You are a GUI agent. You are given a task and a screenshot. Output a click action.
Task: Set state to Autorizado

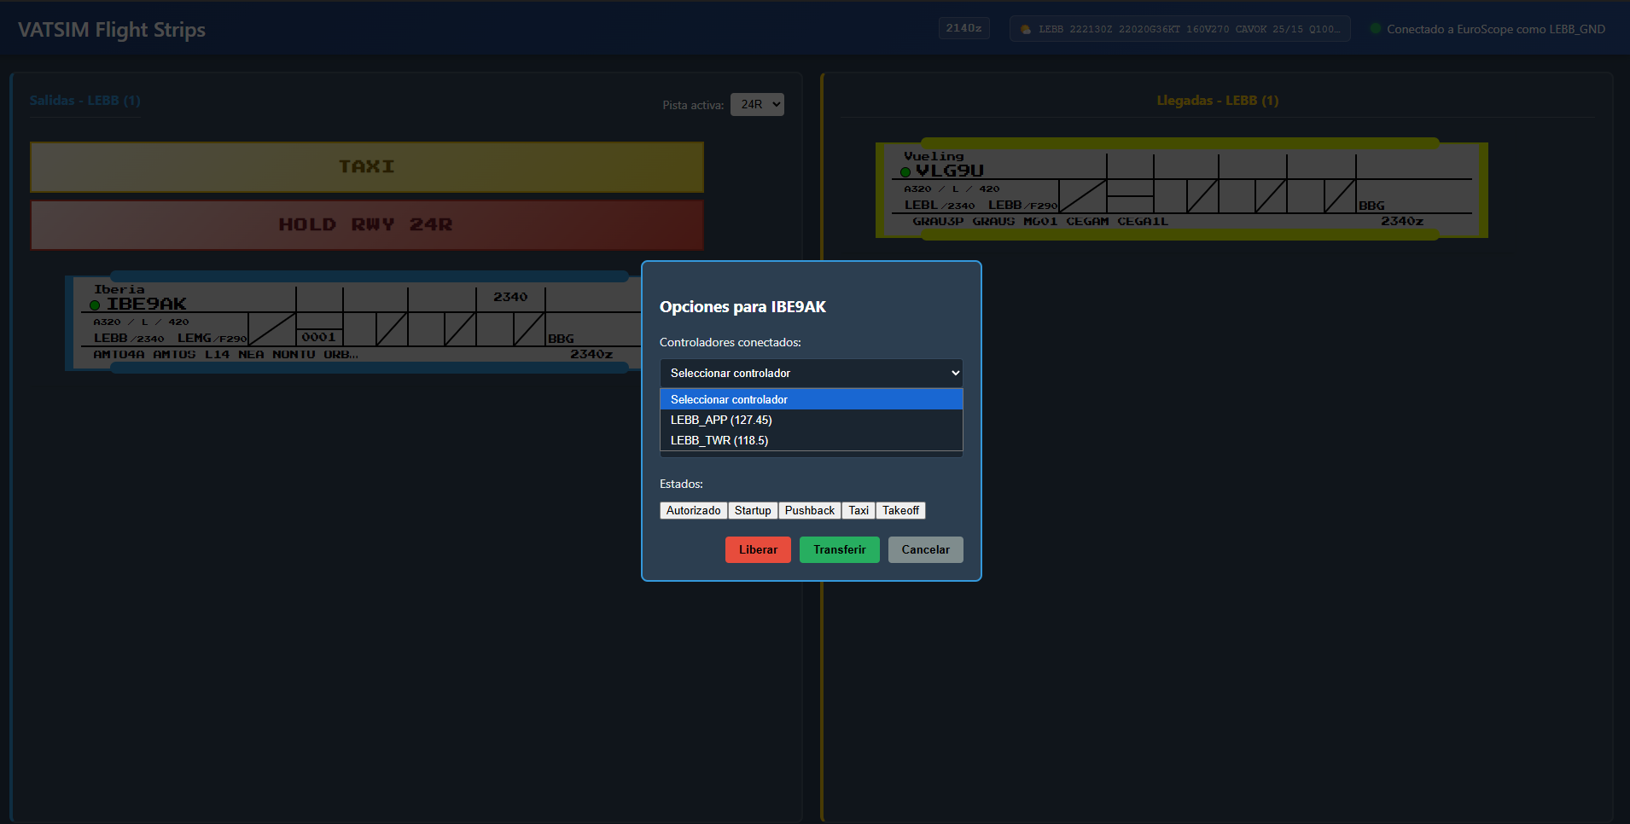point(693,510)
